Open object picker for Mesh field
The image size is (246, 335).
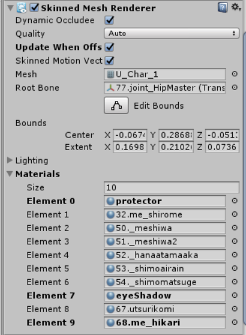235,74
